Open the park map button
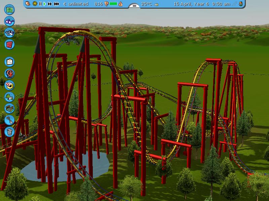The width and height of the screenshot is (269, 201). click(x=9, y=10)
